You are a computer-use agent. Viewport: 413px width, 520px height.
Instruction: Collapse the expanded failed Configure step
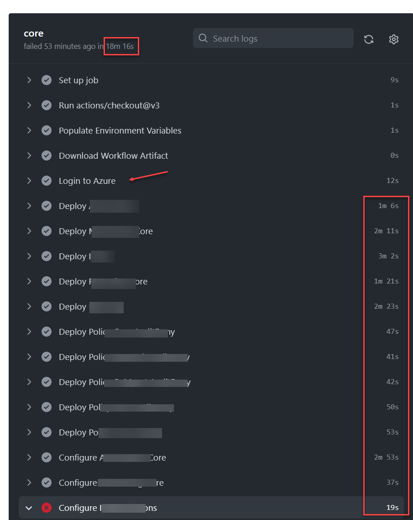tap(28, 508)
